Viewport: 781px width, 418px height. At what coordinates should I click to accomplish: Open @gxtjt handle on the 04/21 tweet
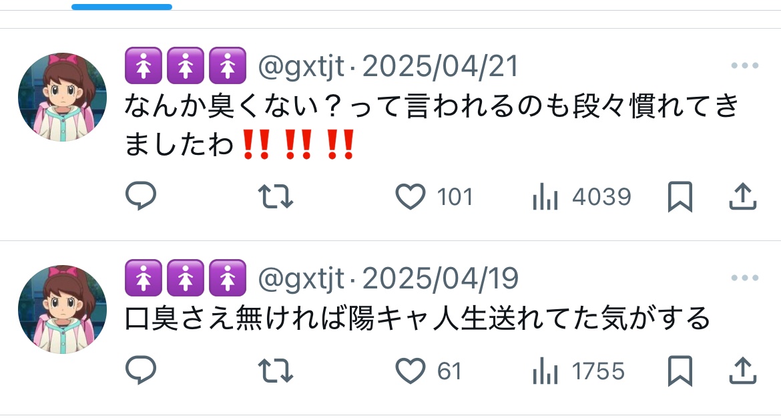[x=301, y=66]
